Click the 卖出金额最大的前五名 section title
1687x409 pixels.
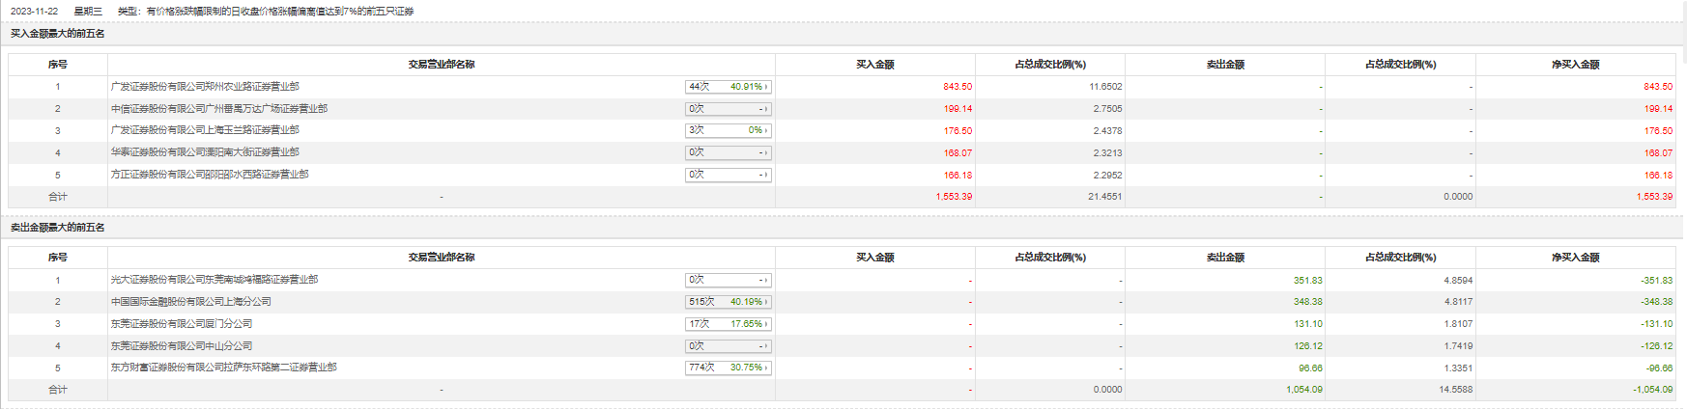(x=57, y=228)
